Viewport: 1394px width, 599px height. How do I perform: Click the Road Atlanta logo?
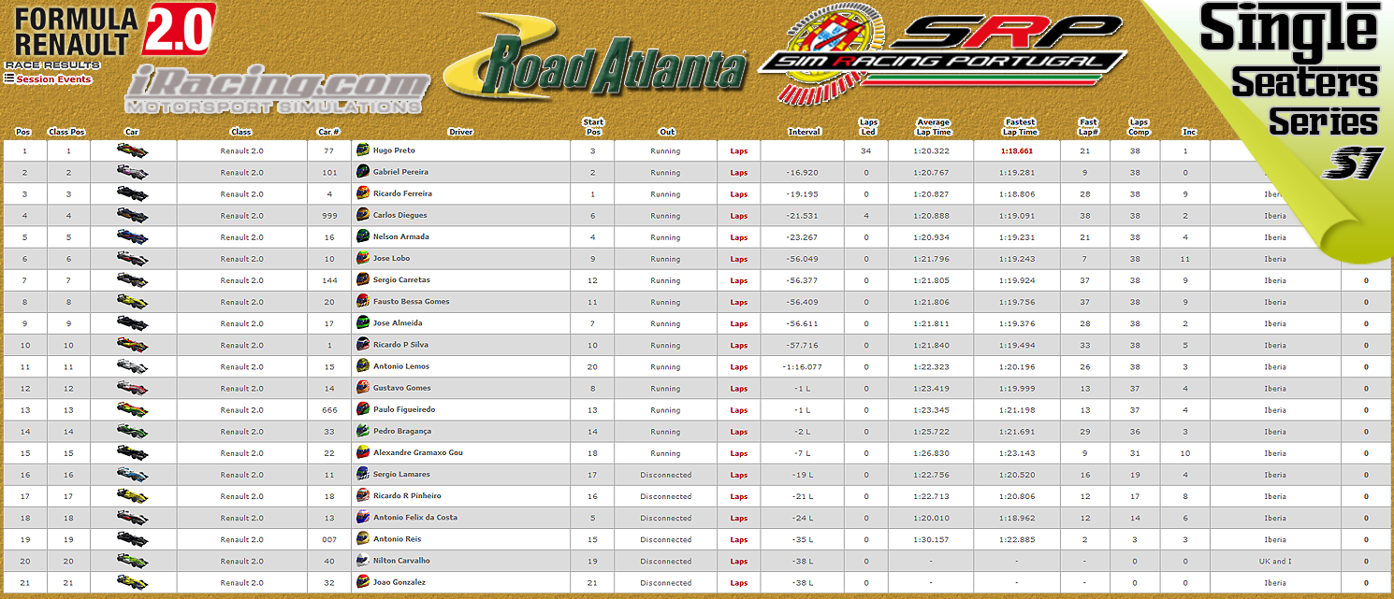[595, 55]
